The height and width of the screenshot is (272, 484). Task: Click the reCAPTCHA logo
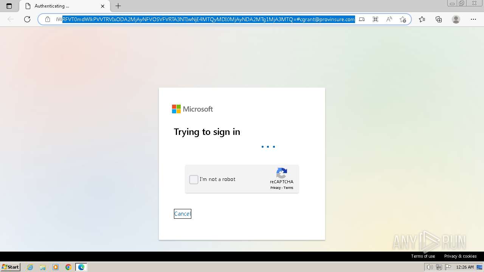tap(282, 173)
